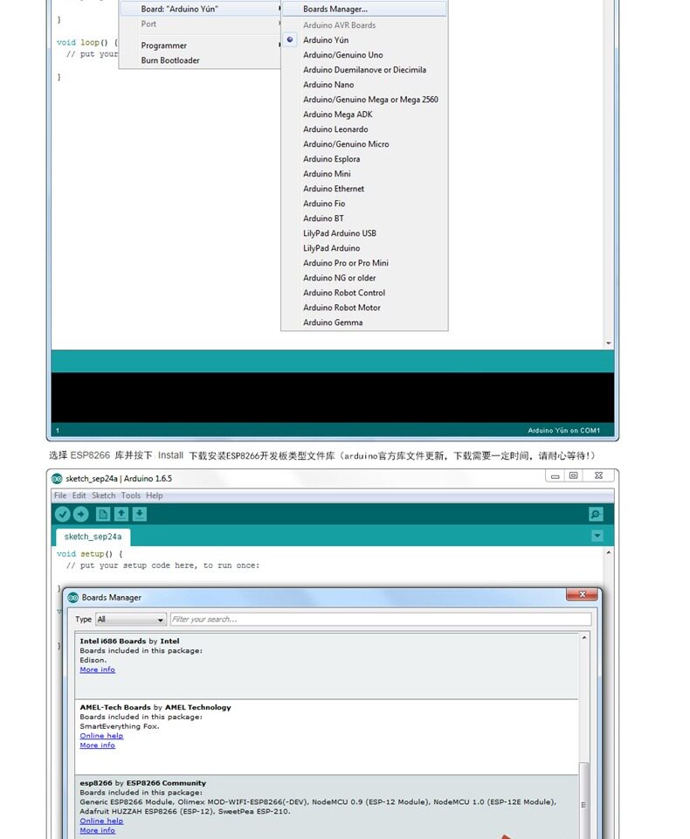The image size is (690, 839).
Task: Select the Intel i686 Boards package entry
Action: [x=327, y=666]
